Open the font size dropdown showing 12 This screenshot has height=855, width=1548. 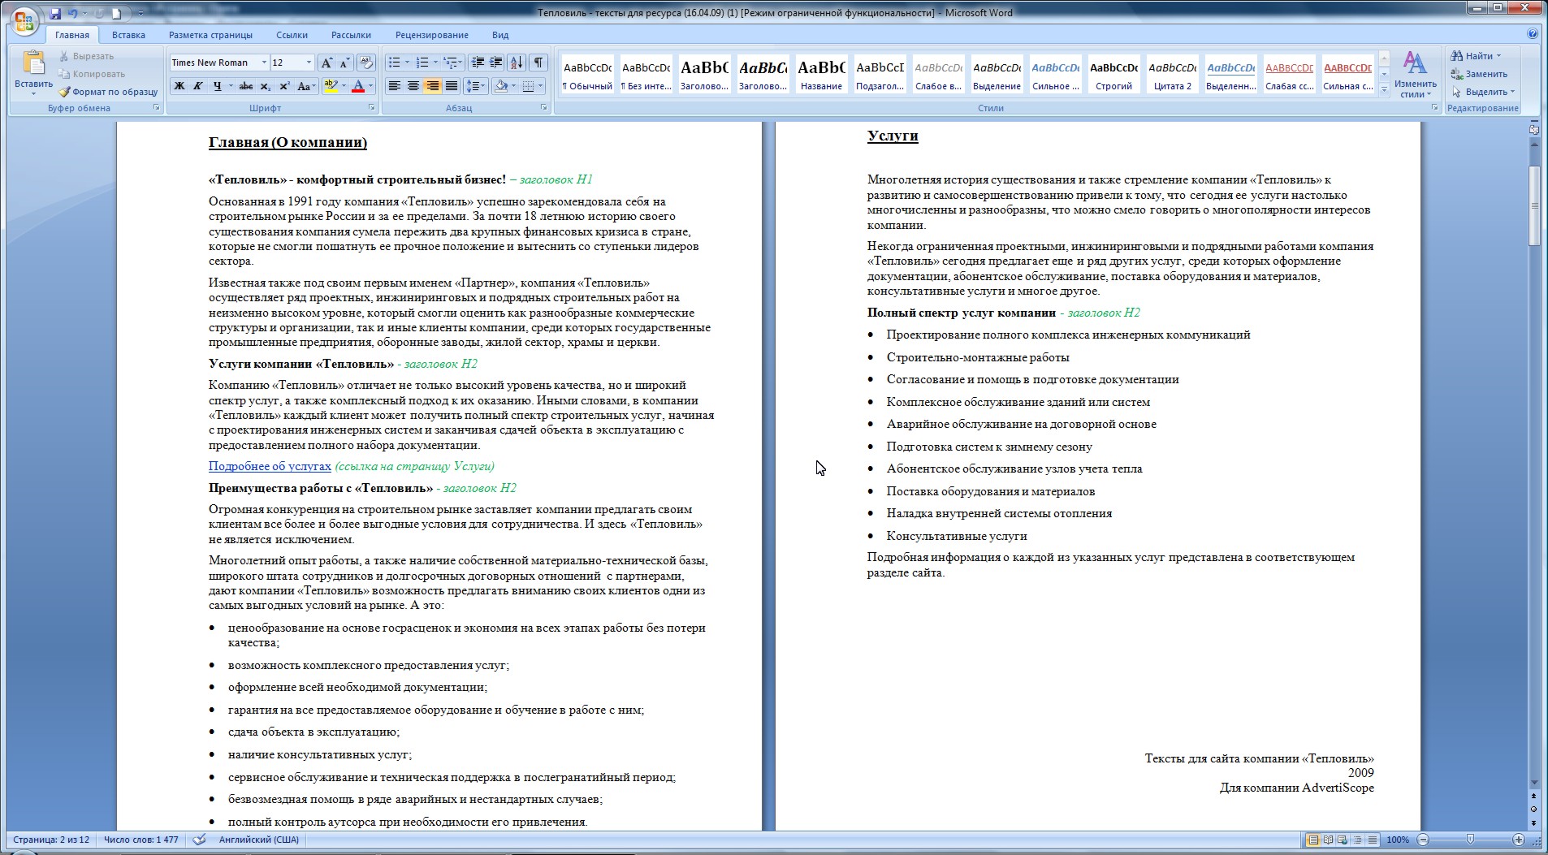309,63
